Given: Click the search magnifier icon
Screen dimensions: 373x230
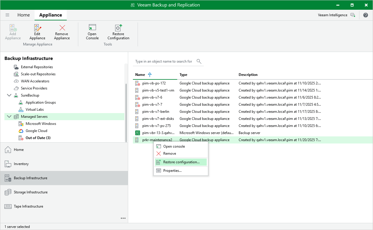Looking at the screenshot, I should coord(199,61).
